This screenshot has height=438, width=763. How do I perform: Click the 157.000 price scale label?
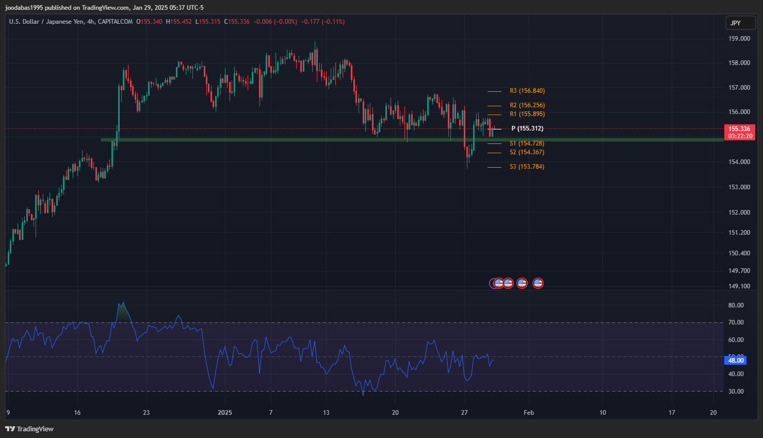click(x=739, y=88)
